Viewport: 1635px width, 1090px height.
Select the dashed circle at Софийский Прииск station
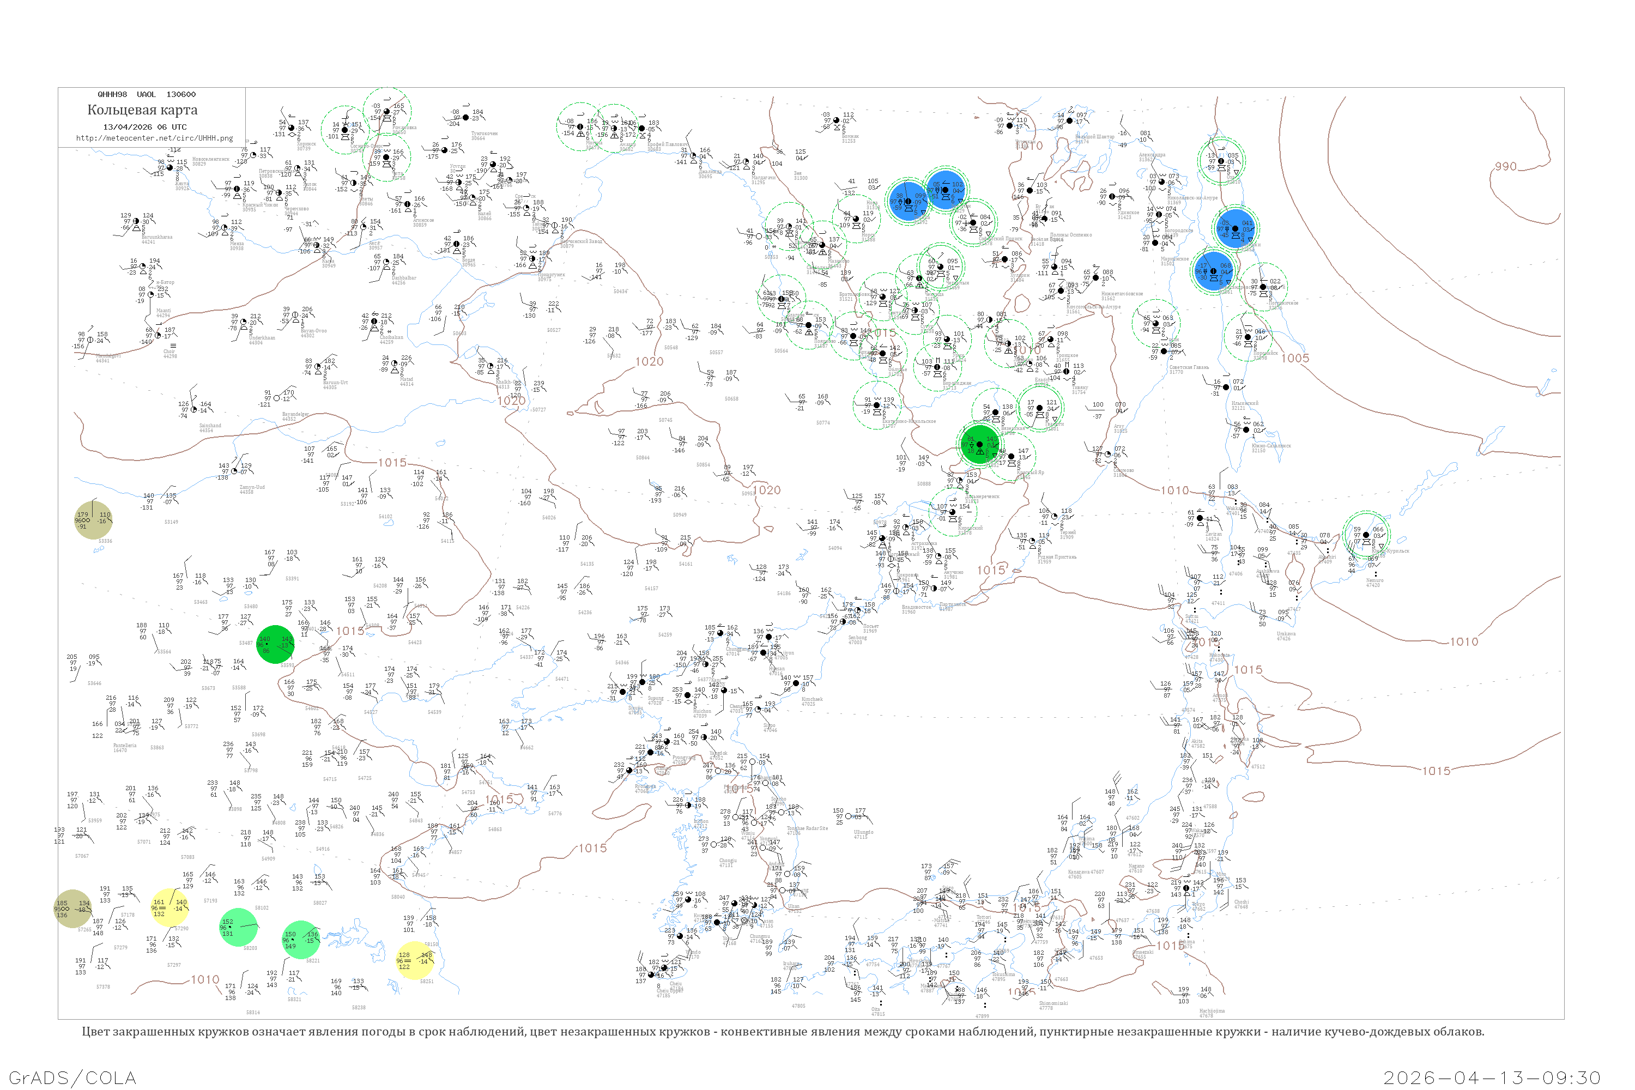[x=973, y=222]
